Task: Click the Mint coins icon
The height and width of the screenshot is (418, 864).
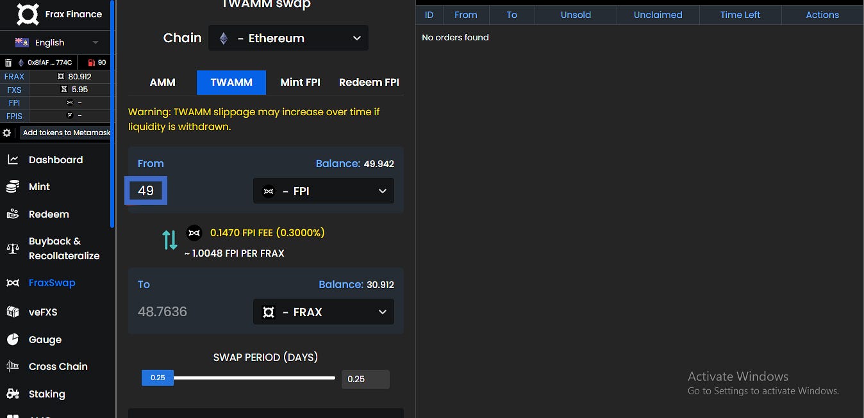Action: click(13, 186)
